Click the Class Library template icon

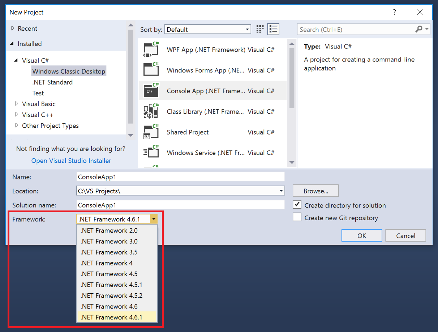tap(151, 111)
